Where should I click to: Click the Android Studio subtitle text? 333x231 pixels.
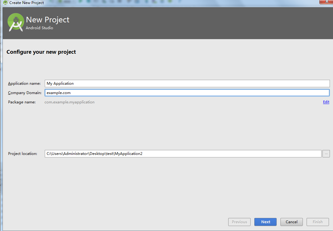point(39,28)
